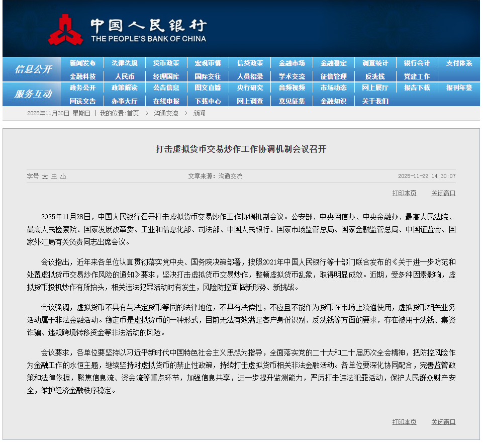
Task: Click 新闻 breadcrumb link
Action: (200, 114)
